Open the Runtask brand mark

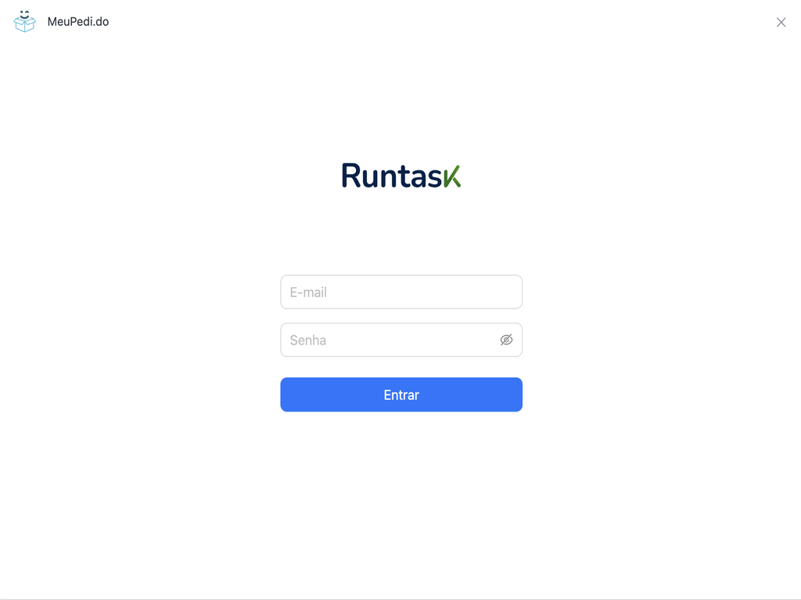click(400, 176)
